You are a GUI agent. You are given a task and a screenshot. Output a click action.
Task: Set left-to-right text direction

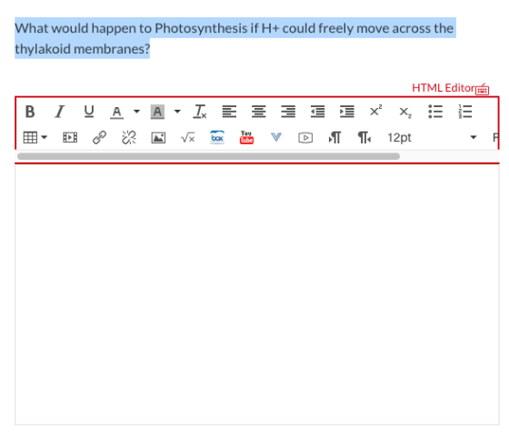[x=334, y=138]
